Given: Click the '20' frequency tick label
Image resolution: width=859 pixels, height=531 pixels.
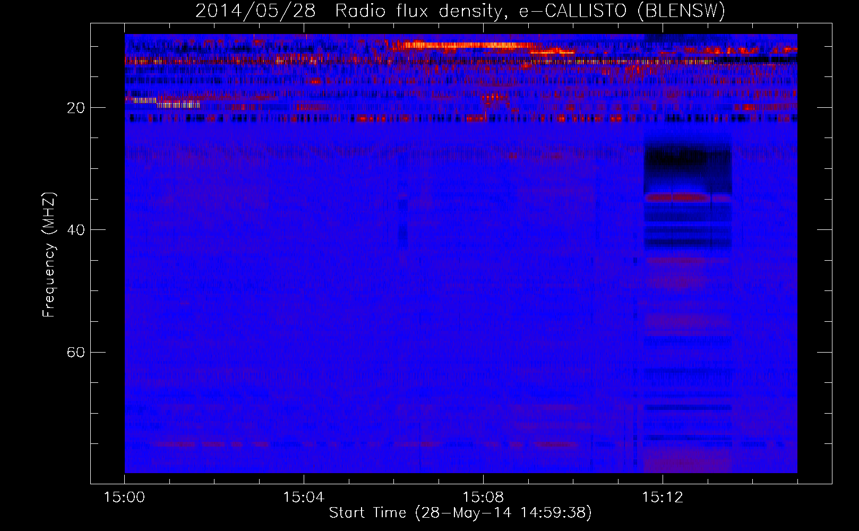Looking at the screenshot, I should pyautogui.click(x=76, y=108).
